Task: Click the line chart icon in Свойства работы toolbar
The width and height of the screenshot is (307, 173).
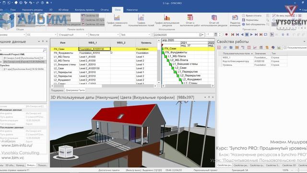Action: tap(255, 48)
